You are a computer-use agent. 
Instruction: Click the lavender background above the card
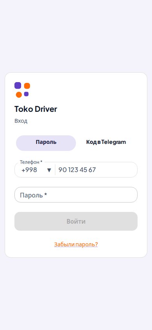point(76,36)
